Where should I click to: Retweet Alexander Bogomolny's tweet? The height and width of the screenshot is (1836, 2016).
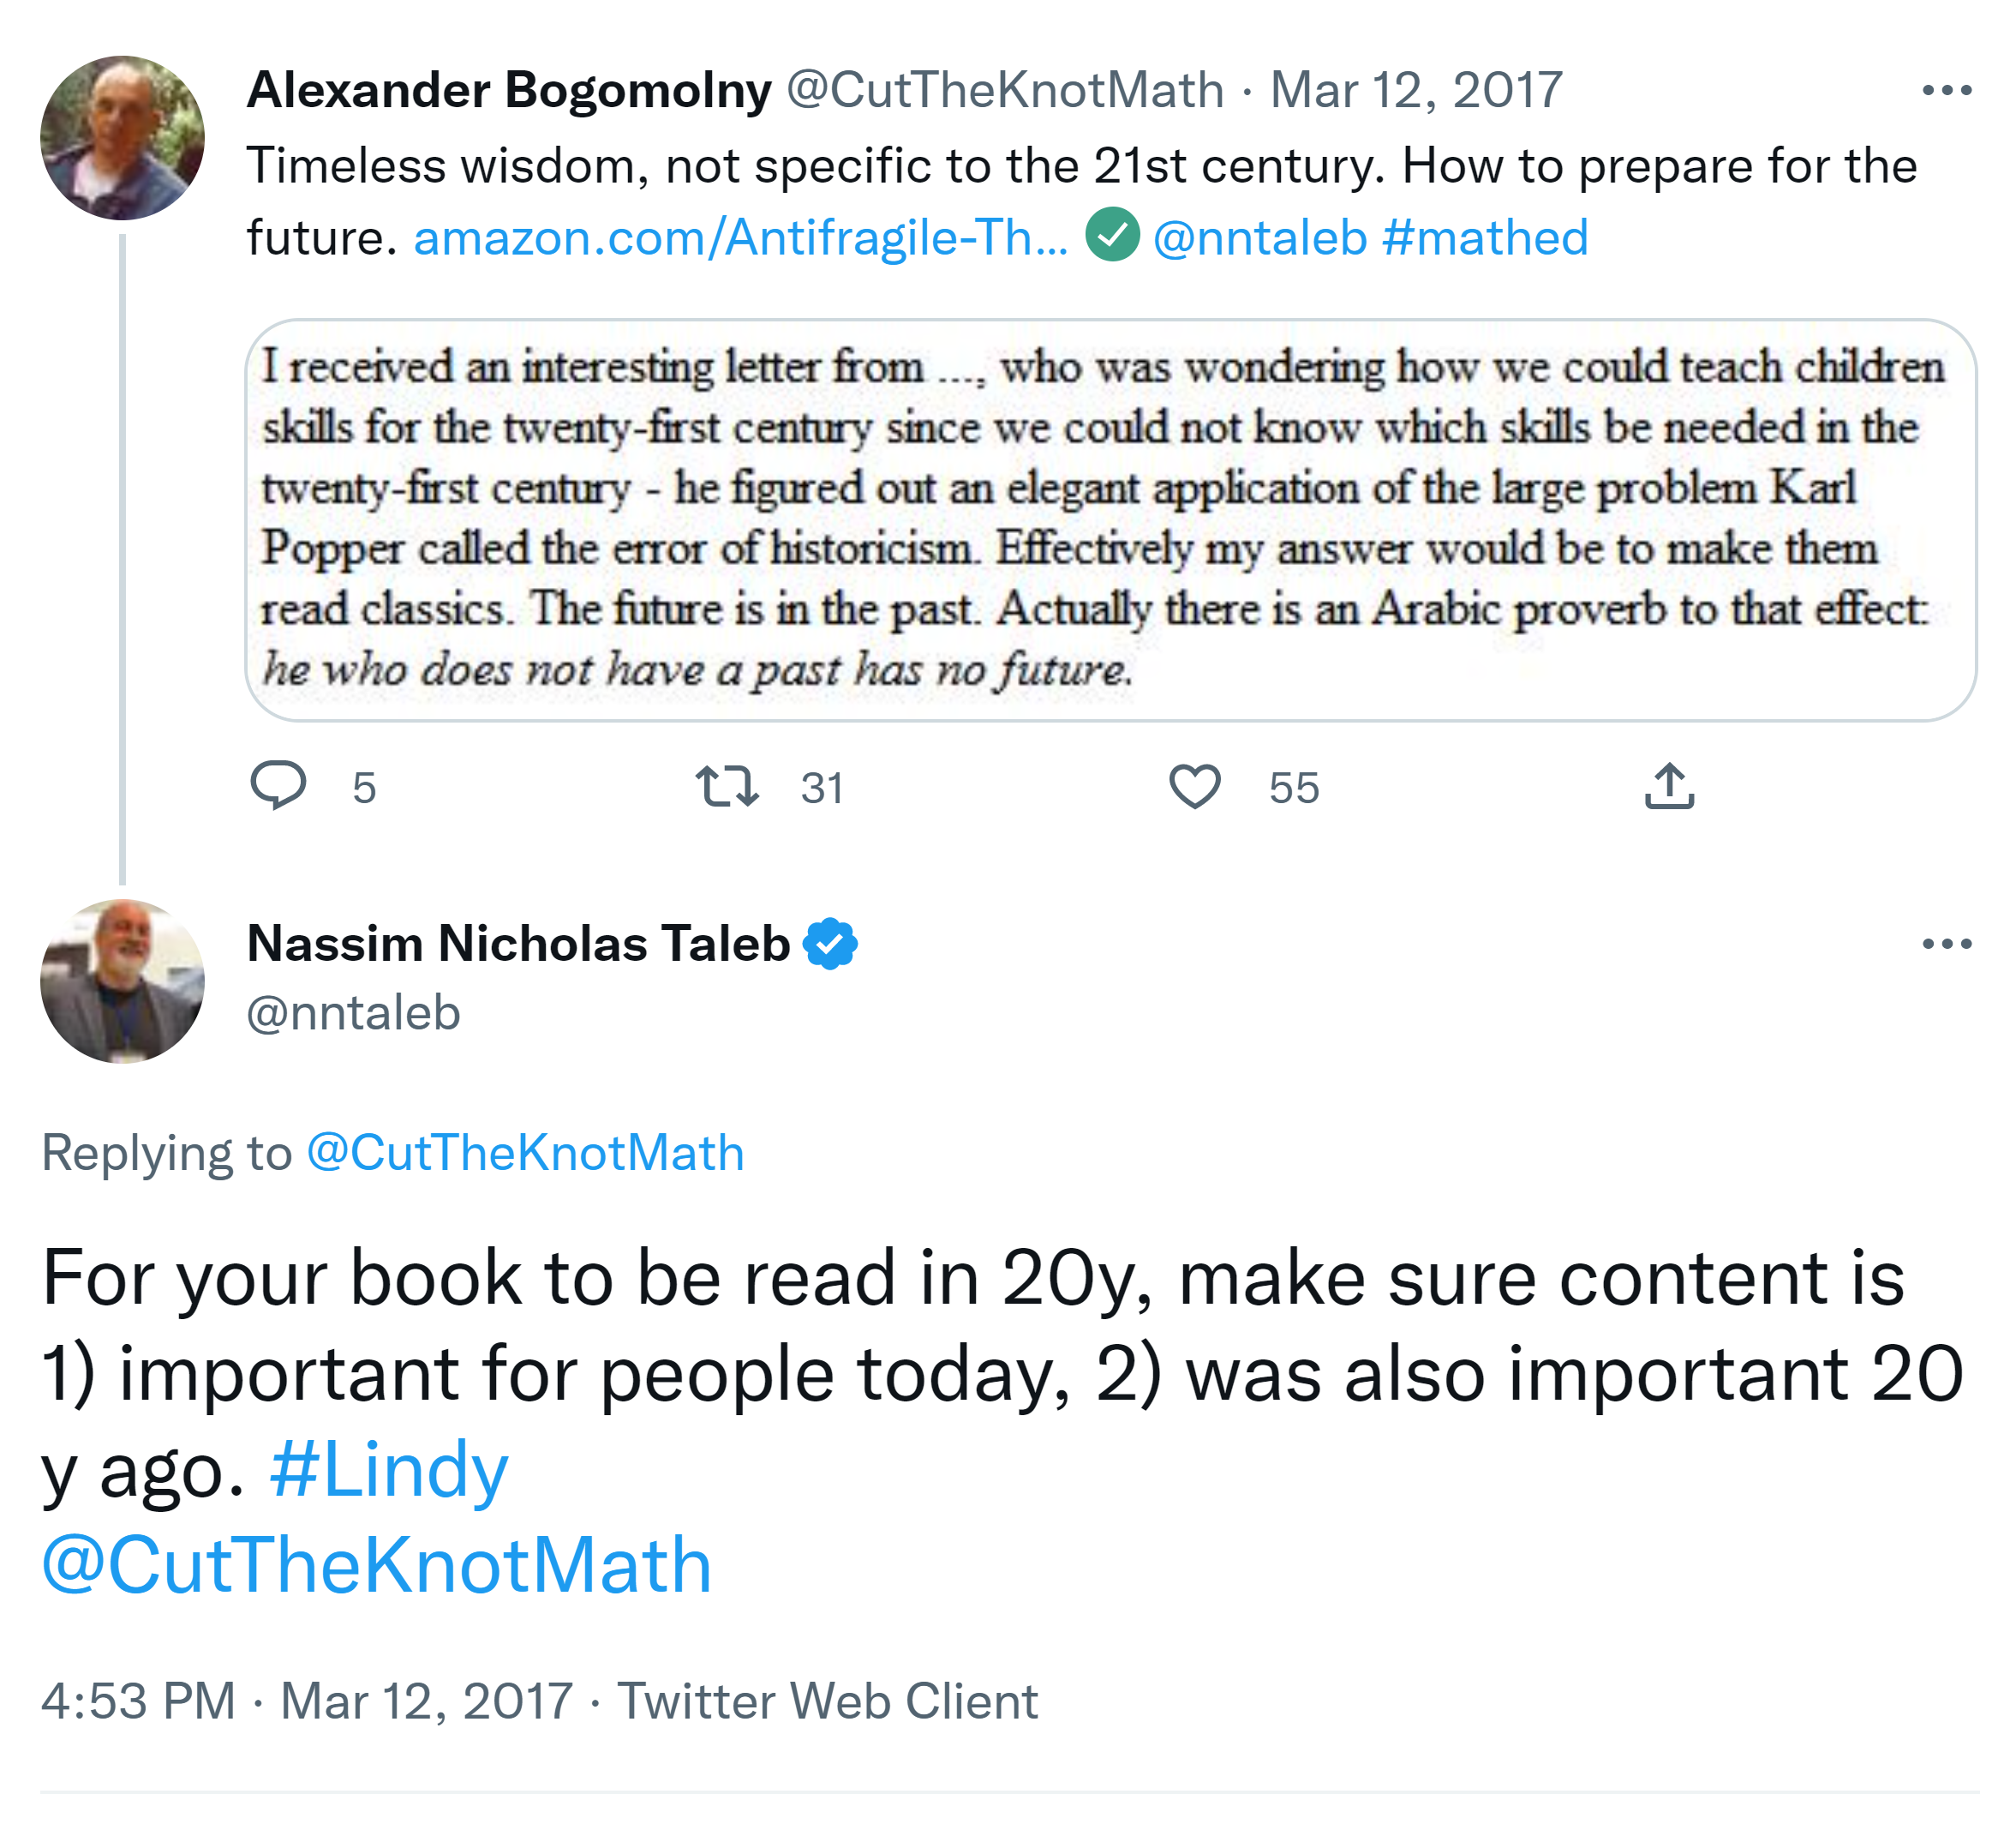coord(727,785)
